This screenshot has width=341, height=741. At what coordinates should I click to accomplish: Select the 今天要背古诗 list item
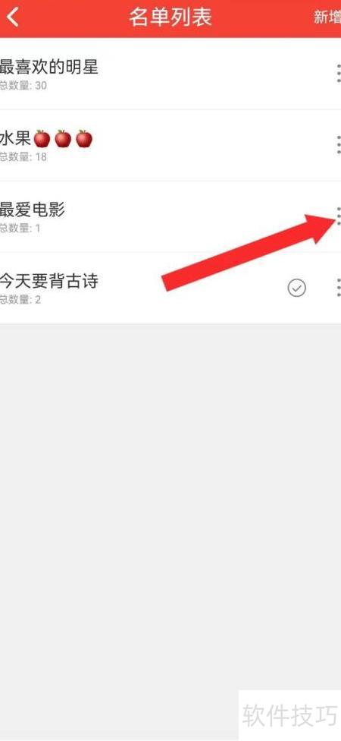170,288
